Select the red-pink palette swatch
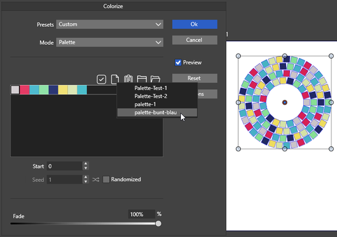Image resolution: width=337 pixels, height=237 pixels. coord(25,90)
